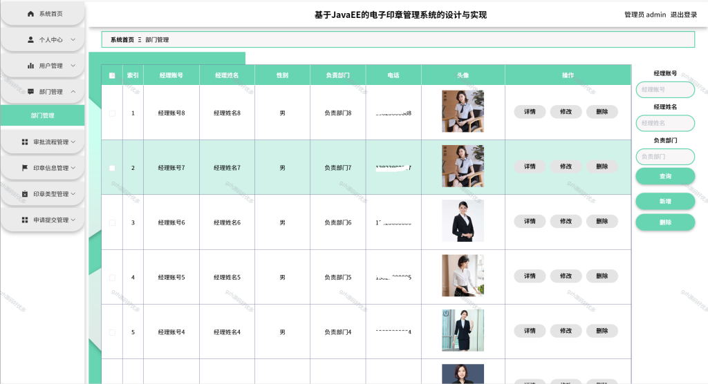Select the highlighted 部门管理 submenu item
The height and width of the screenshot is (384, 708).
pos(42,115)
